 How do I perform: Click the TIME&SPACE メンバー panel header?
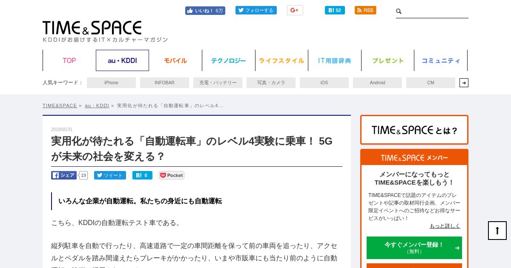pos(414,157)
